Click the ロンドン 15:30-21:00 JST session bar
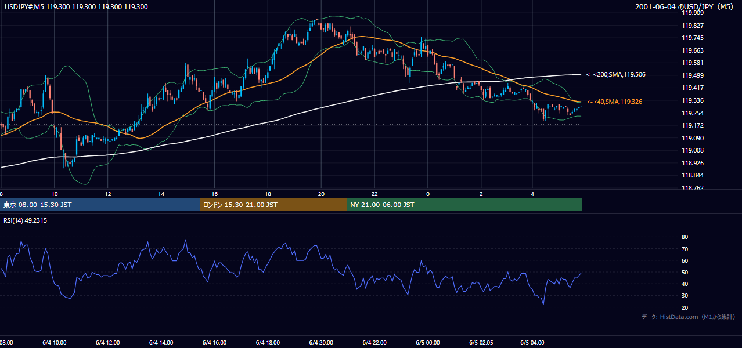Screen dimensions: 742x348 (273, 205)
